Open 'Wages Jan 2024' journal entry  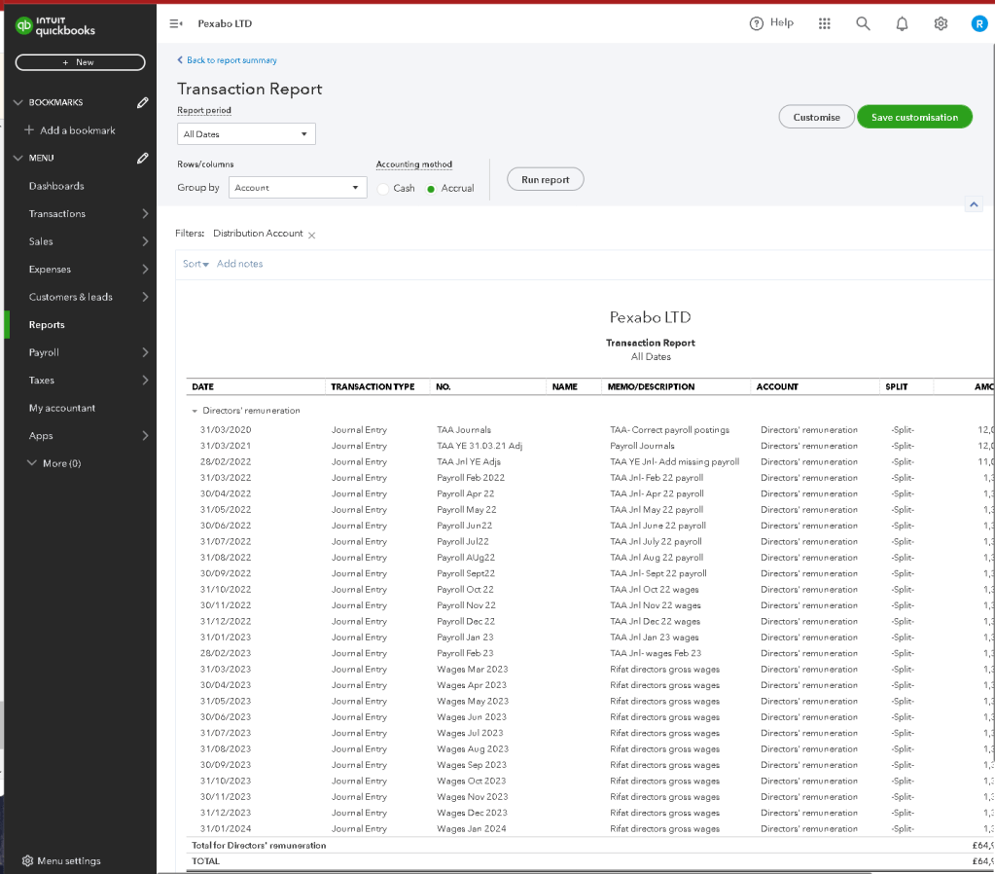pyautogui.click(x=472, y=828)
